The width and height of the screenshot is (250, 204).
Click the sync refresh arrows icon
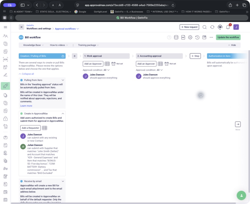pyautogui.click(x=212, y=27)
